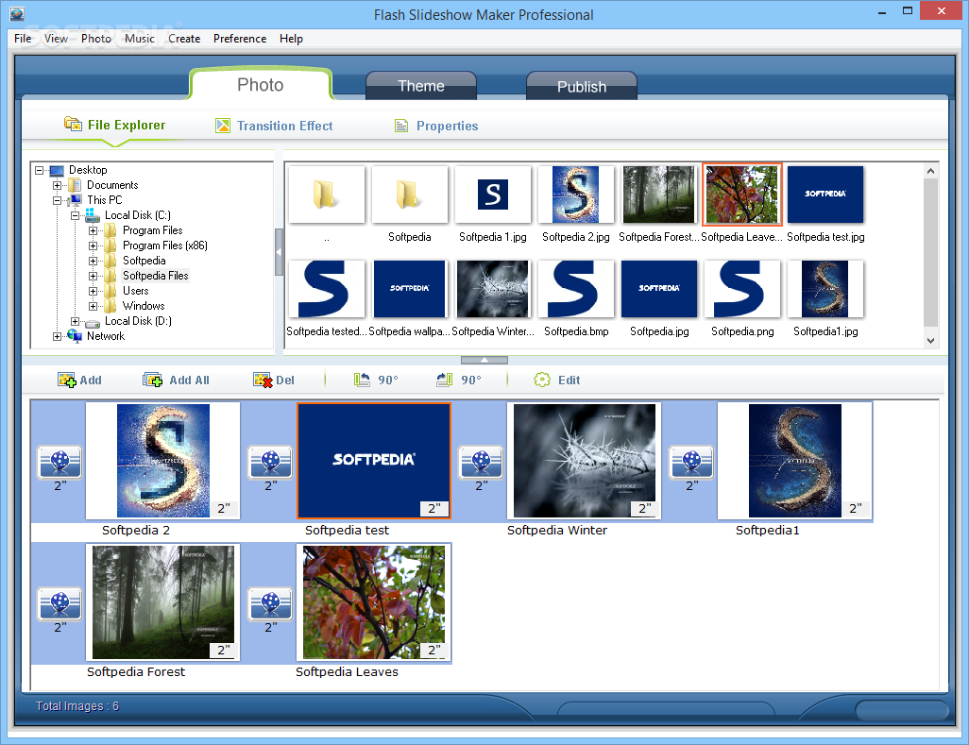This screenshot has width=969, height=745.
Task: Collapse folder tree with left splitter arrow
Action: 279,252
